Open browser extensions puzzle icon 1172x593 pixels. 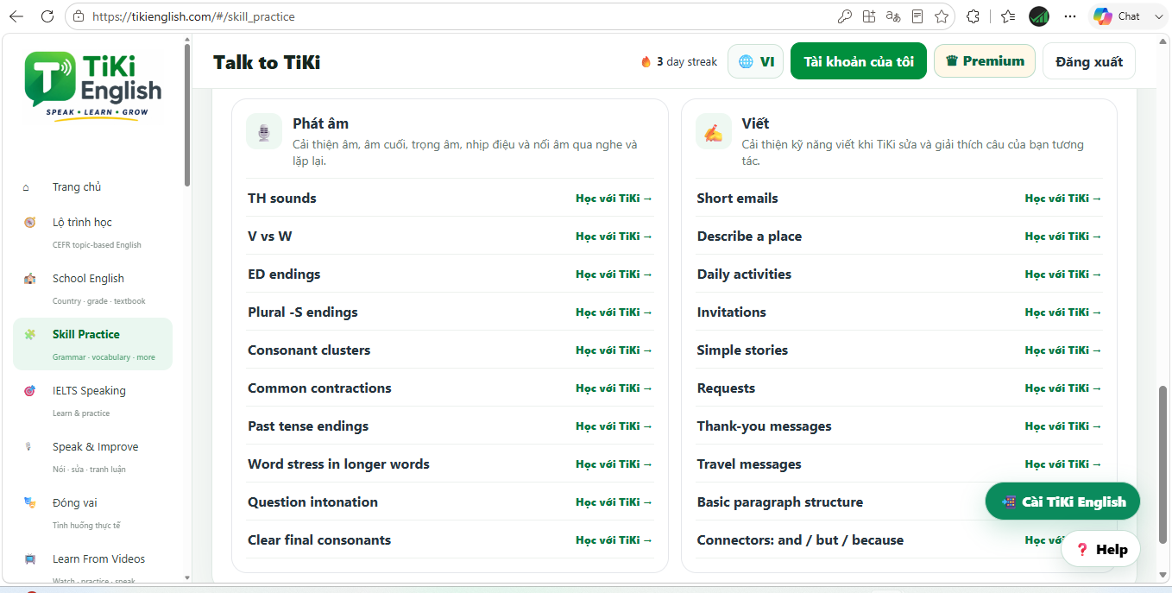click(x=974, y=16)
